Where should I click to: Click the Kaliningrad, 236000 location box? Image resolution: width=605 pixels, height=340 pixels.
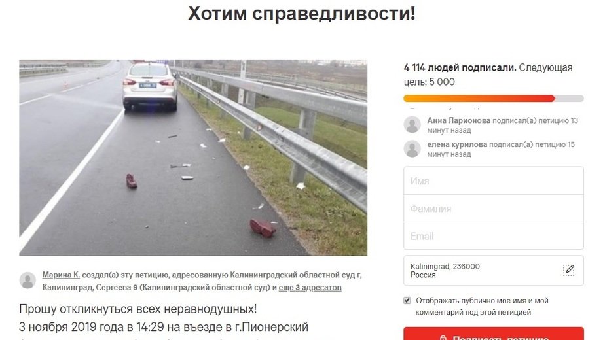pos(494,271)
